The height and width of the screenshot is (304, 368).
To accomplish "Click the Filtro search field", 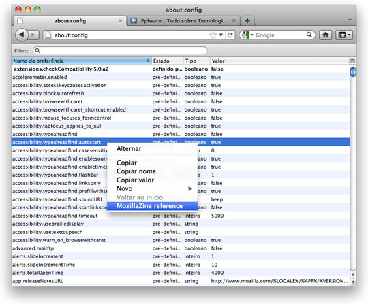I will coord(120,50).
